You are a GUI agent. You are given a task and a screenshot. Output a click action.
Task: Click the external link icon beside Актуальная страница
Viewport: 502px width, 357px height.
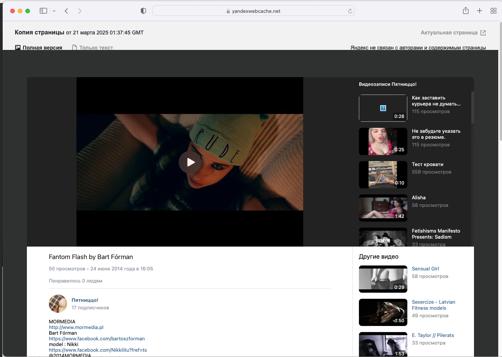click(483, 33)
